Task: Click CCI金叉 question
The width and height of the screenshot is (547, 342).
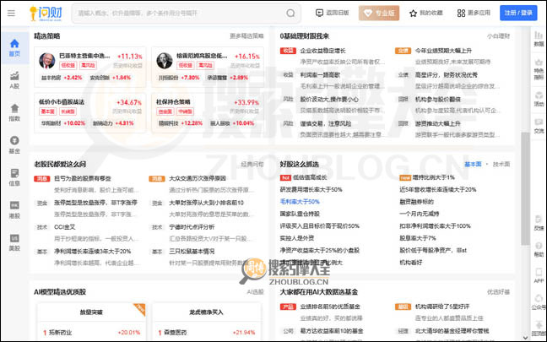Action: click(x=64, y=227)
